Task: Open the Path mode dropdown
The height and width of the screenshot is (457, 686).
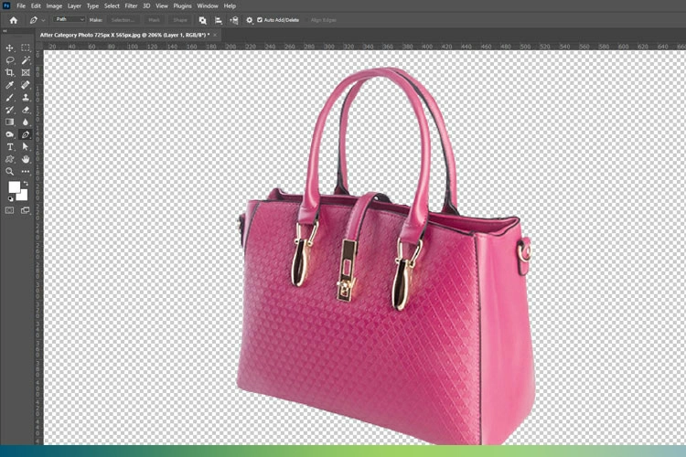Action: tap(69, 19)
